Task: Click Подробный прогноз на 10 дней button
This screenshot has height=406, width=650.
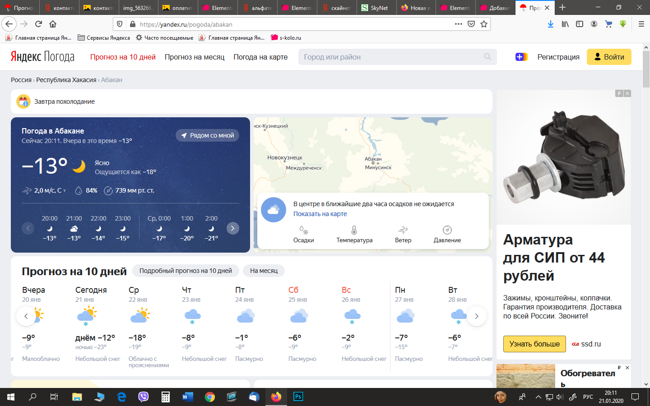Action: coord(186,271)
